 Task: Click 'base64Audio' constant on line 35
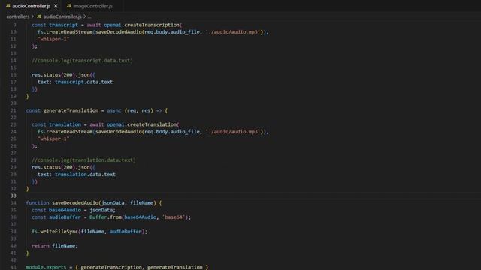pos(65,210)
